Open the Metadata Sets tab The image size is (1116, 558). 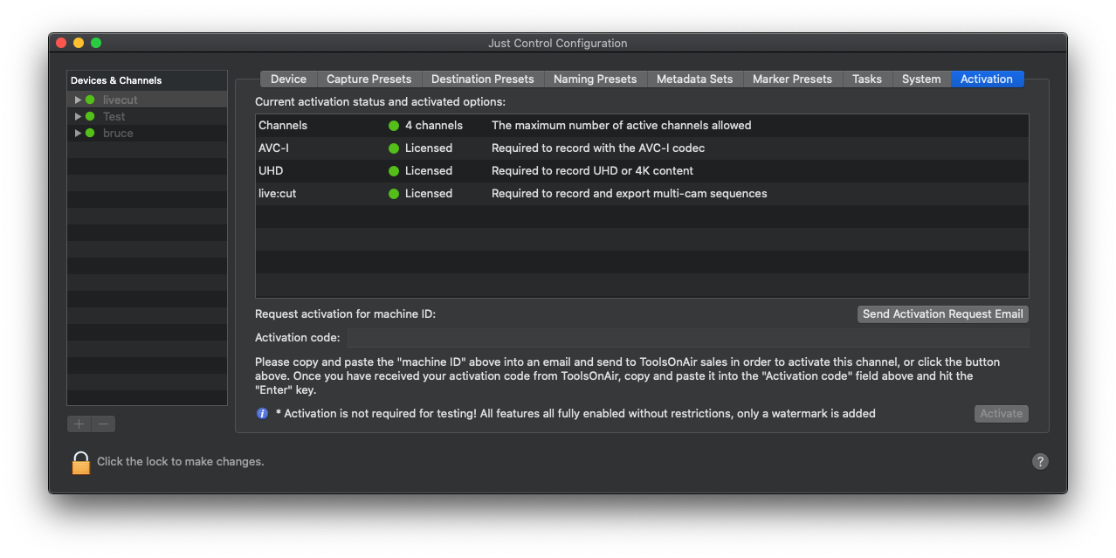click(x=694, y=79)
